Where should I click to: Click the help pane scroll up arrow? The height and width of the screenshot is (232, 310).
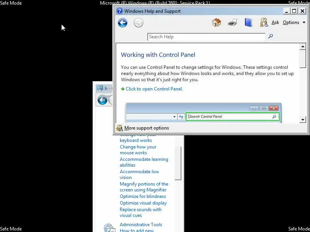pos(303,46)
